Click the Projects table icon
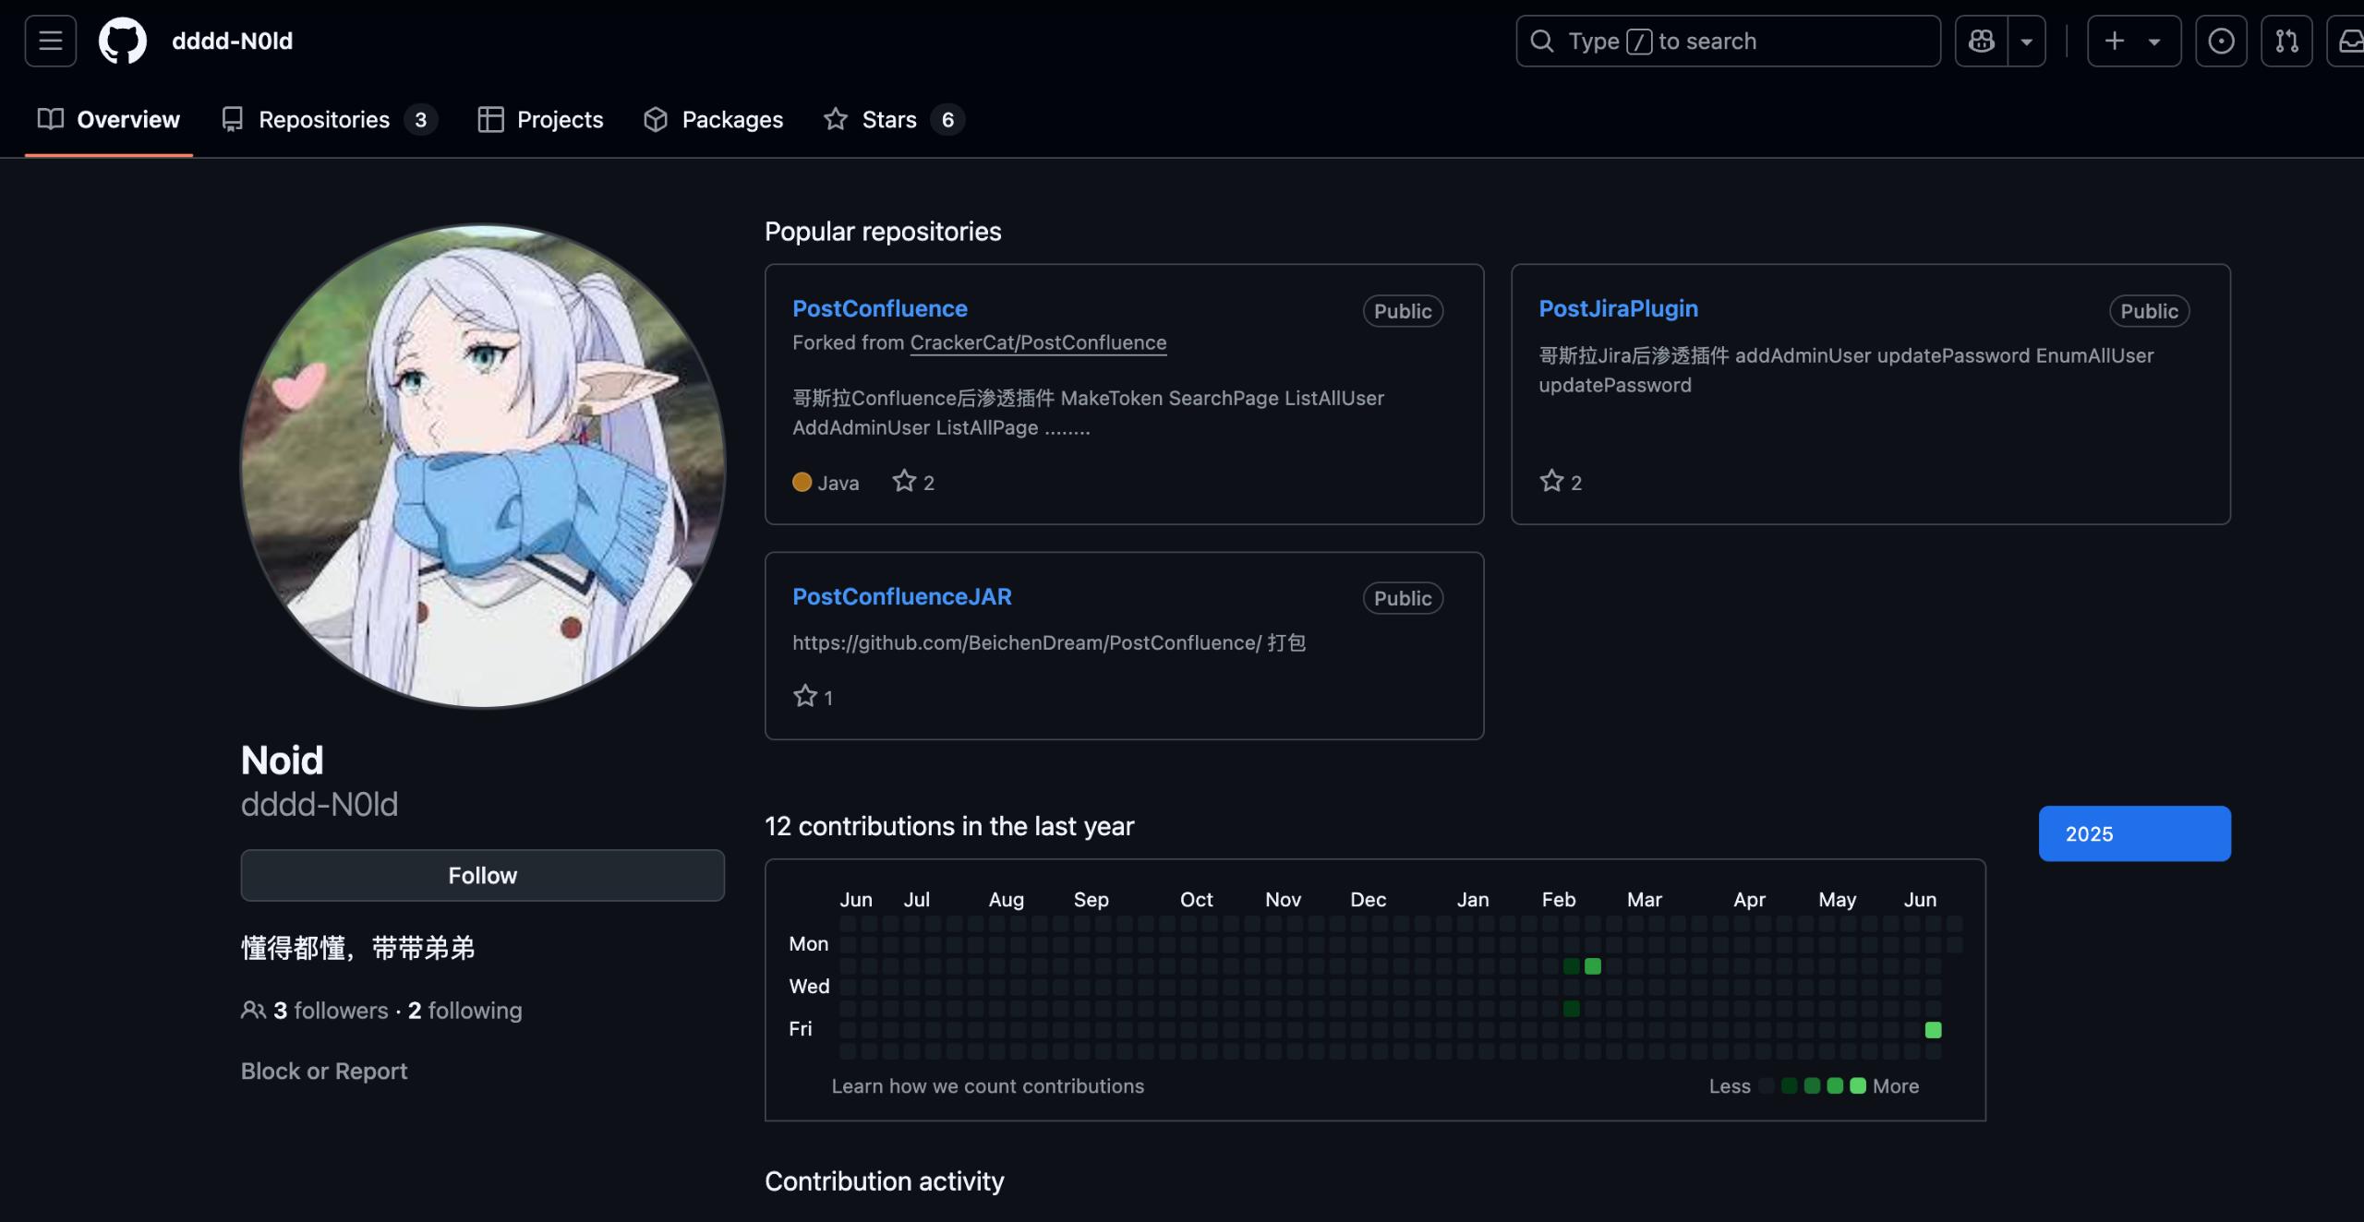Screen dimensions: 2364x1222 click(490, 119)
